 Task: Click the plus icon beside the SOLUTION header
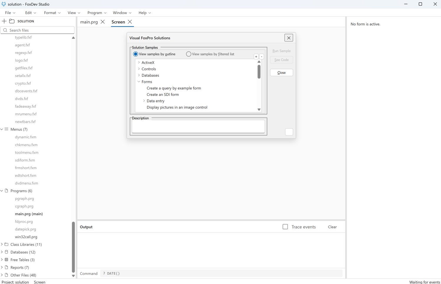tap(4, 21)
